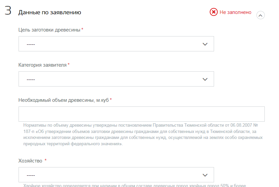Open the "Категория заявителя" dropdown
Image resolution: width=279 pixels, height=187 pixels.
[116, 79]
